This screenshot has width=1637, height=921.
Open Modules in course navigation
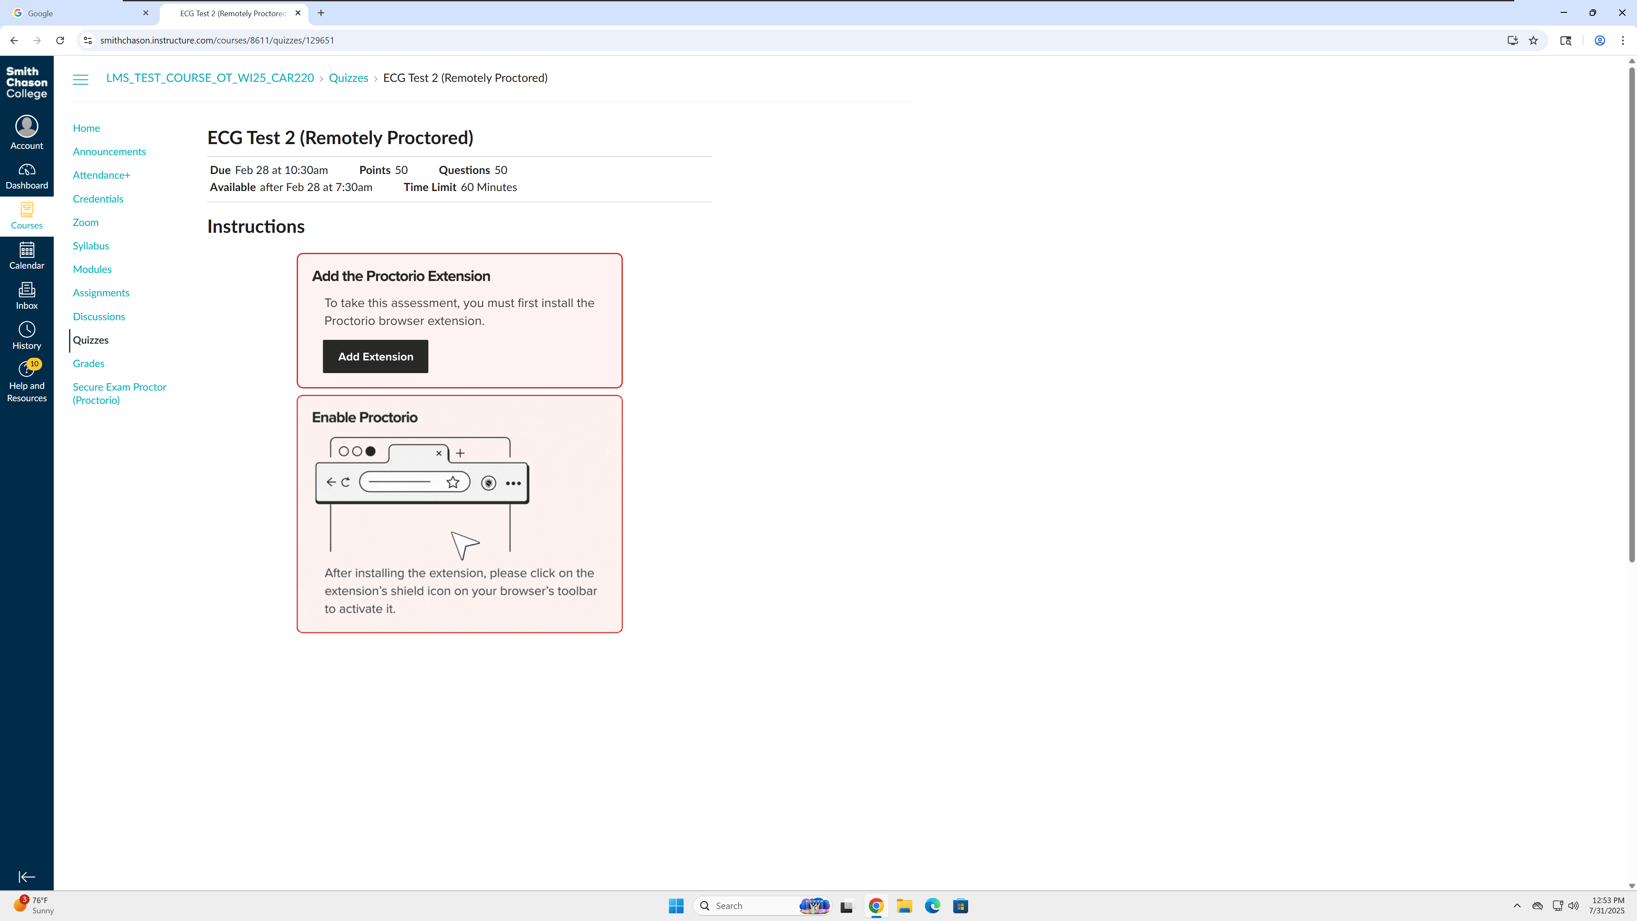(x=92, y=269)
